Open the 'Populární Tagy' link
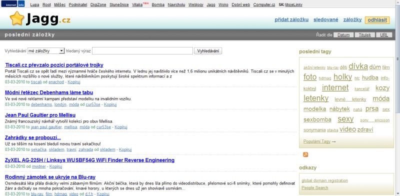This screenshot has width=400, height=196. 317,141
